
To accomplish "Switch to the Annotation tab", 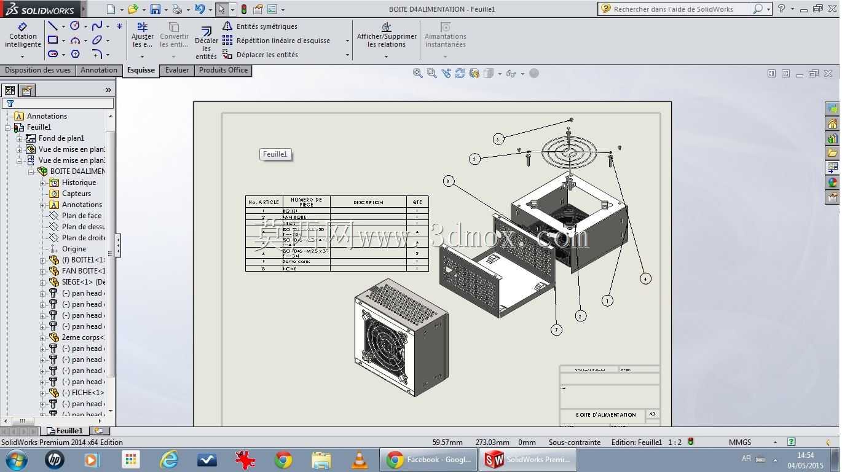I will coord(99,70).
